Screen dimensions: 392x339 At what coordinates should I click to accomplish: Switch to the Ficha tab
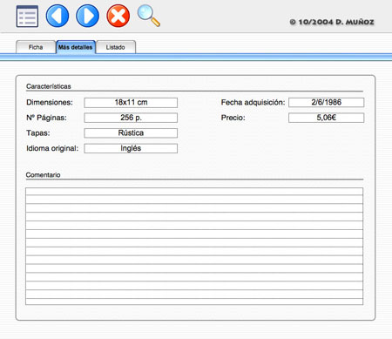(36, 47)
